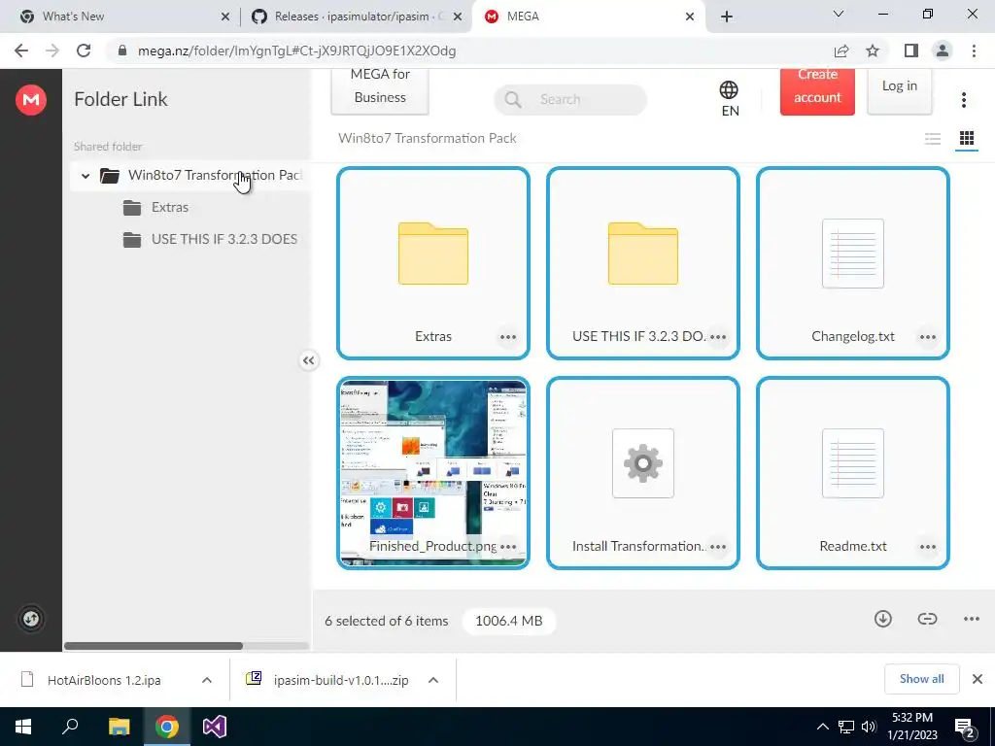
Task: Open the taskbar clock 5:32 PM
Action: [x=911, y=727]
